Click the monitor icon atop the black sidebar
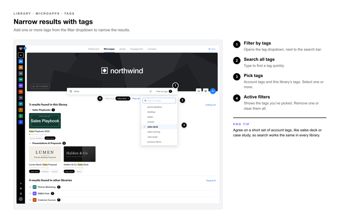 21,49
